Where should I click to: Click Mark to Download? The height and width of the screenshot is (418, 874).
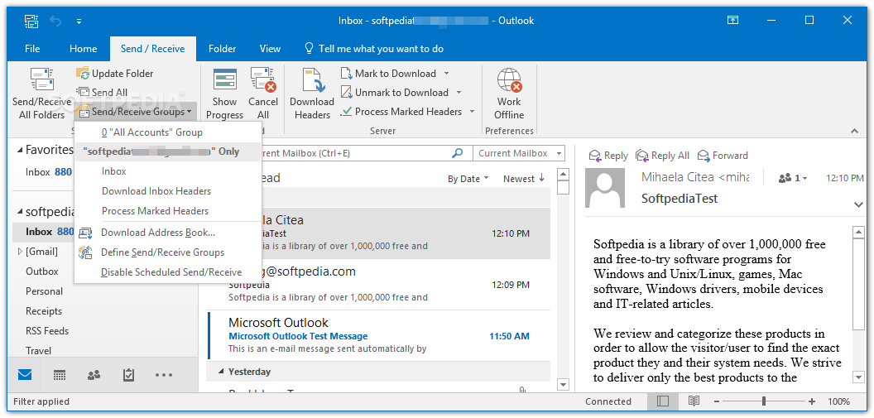click(388, 74)
